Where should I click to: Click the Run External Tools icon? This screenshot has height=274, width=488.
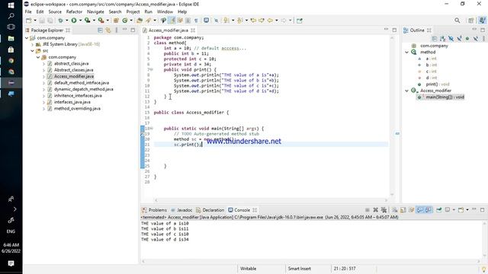[x=101, y=21]
